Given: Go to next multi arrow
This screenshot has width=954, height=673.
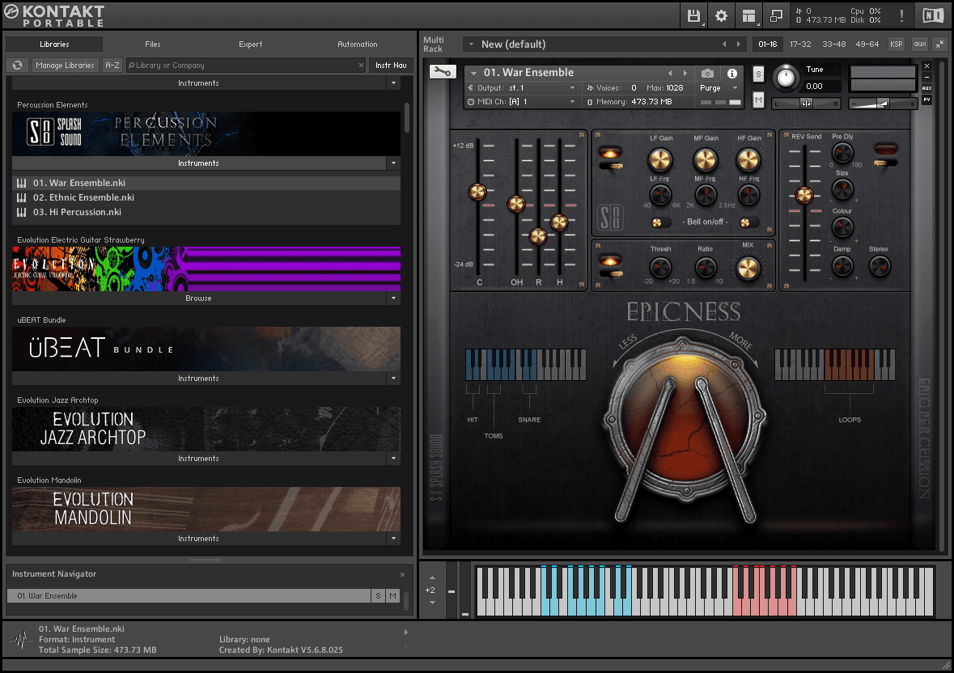Looking at the screenshot, I should 739,44.
